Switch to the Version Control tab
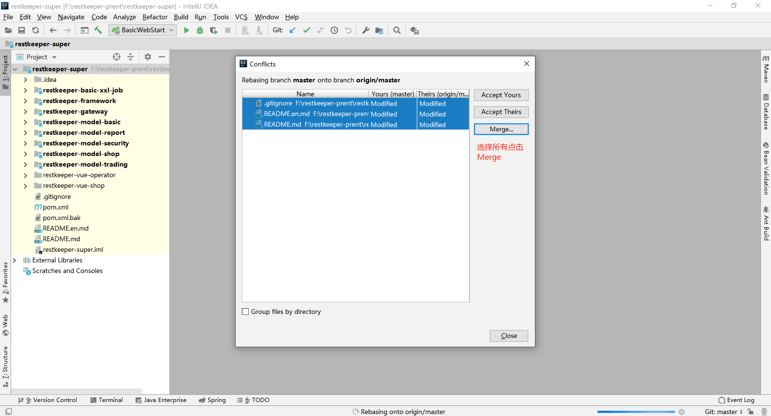The width and height of the screenshot is (771, 416). click(x=47, y=400)
